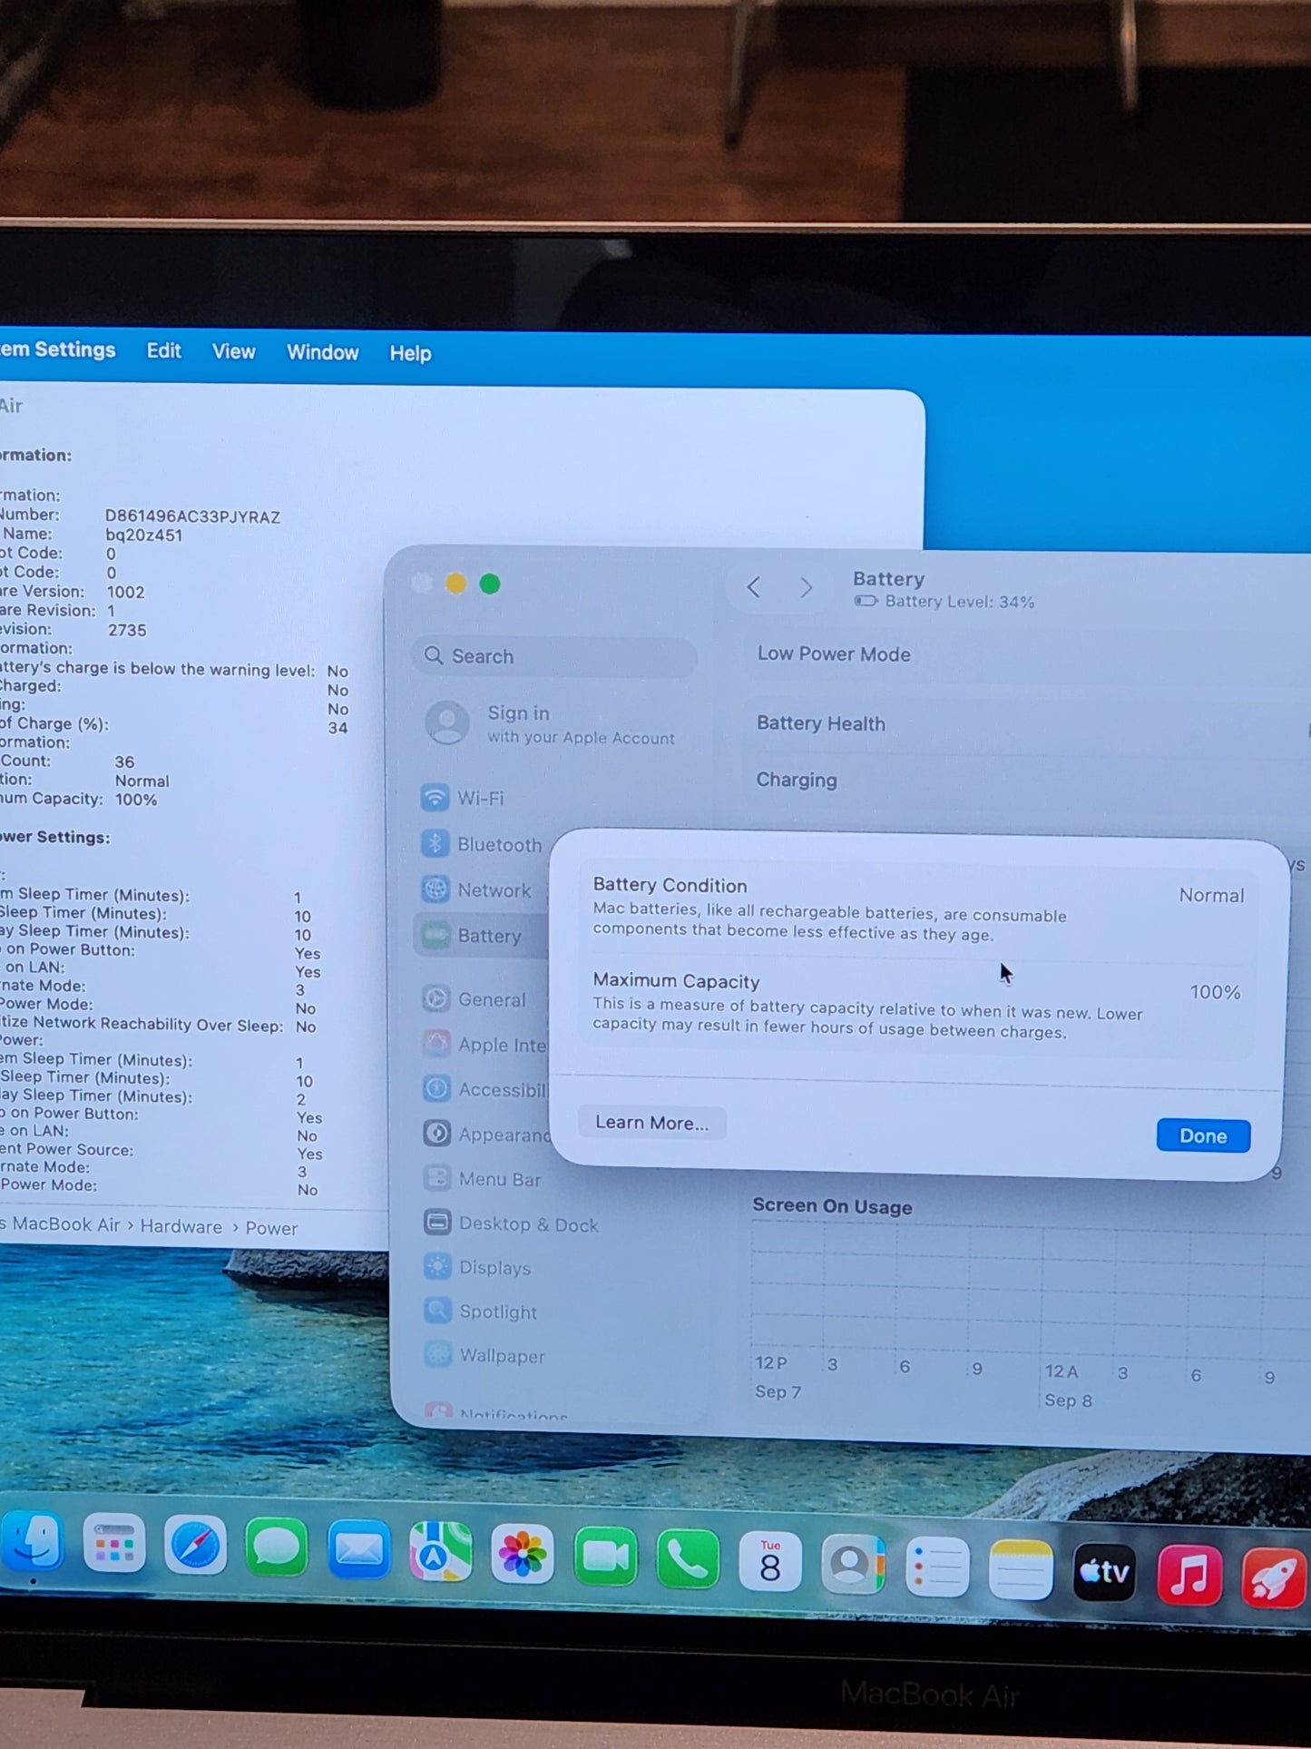Image resolution: width=1311 pixels, height=1749 pixels.
Task: Open the Help menu
Action: [411, 353]
